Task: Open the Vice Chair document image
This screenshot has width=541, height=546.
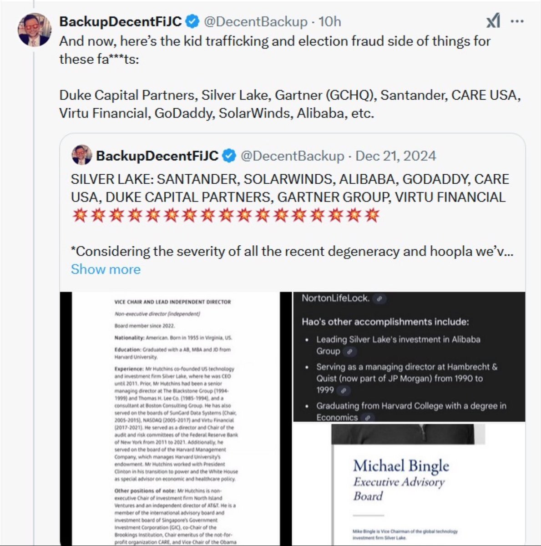Action: (x=175, y=419)
